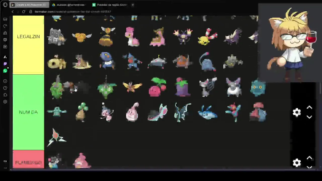Viewport: 322px width, 181px height.
Task: Go back to the previous page
Action: (13, 12)
